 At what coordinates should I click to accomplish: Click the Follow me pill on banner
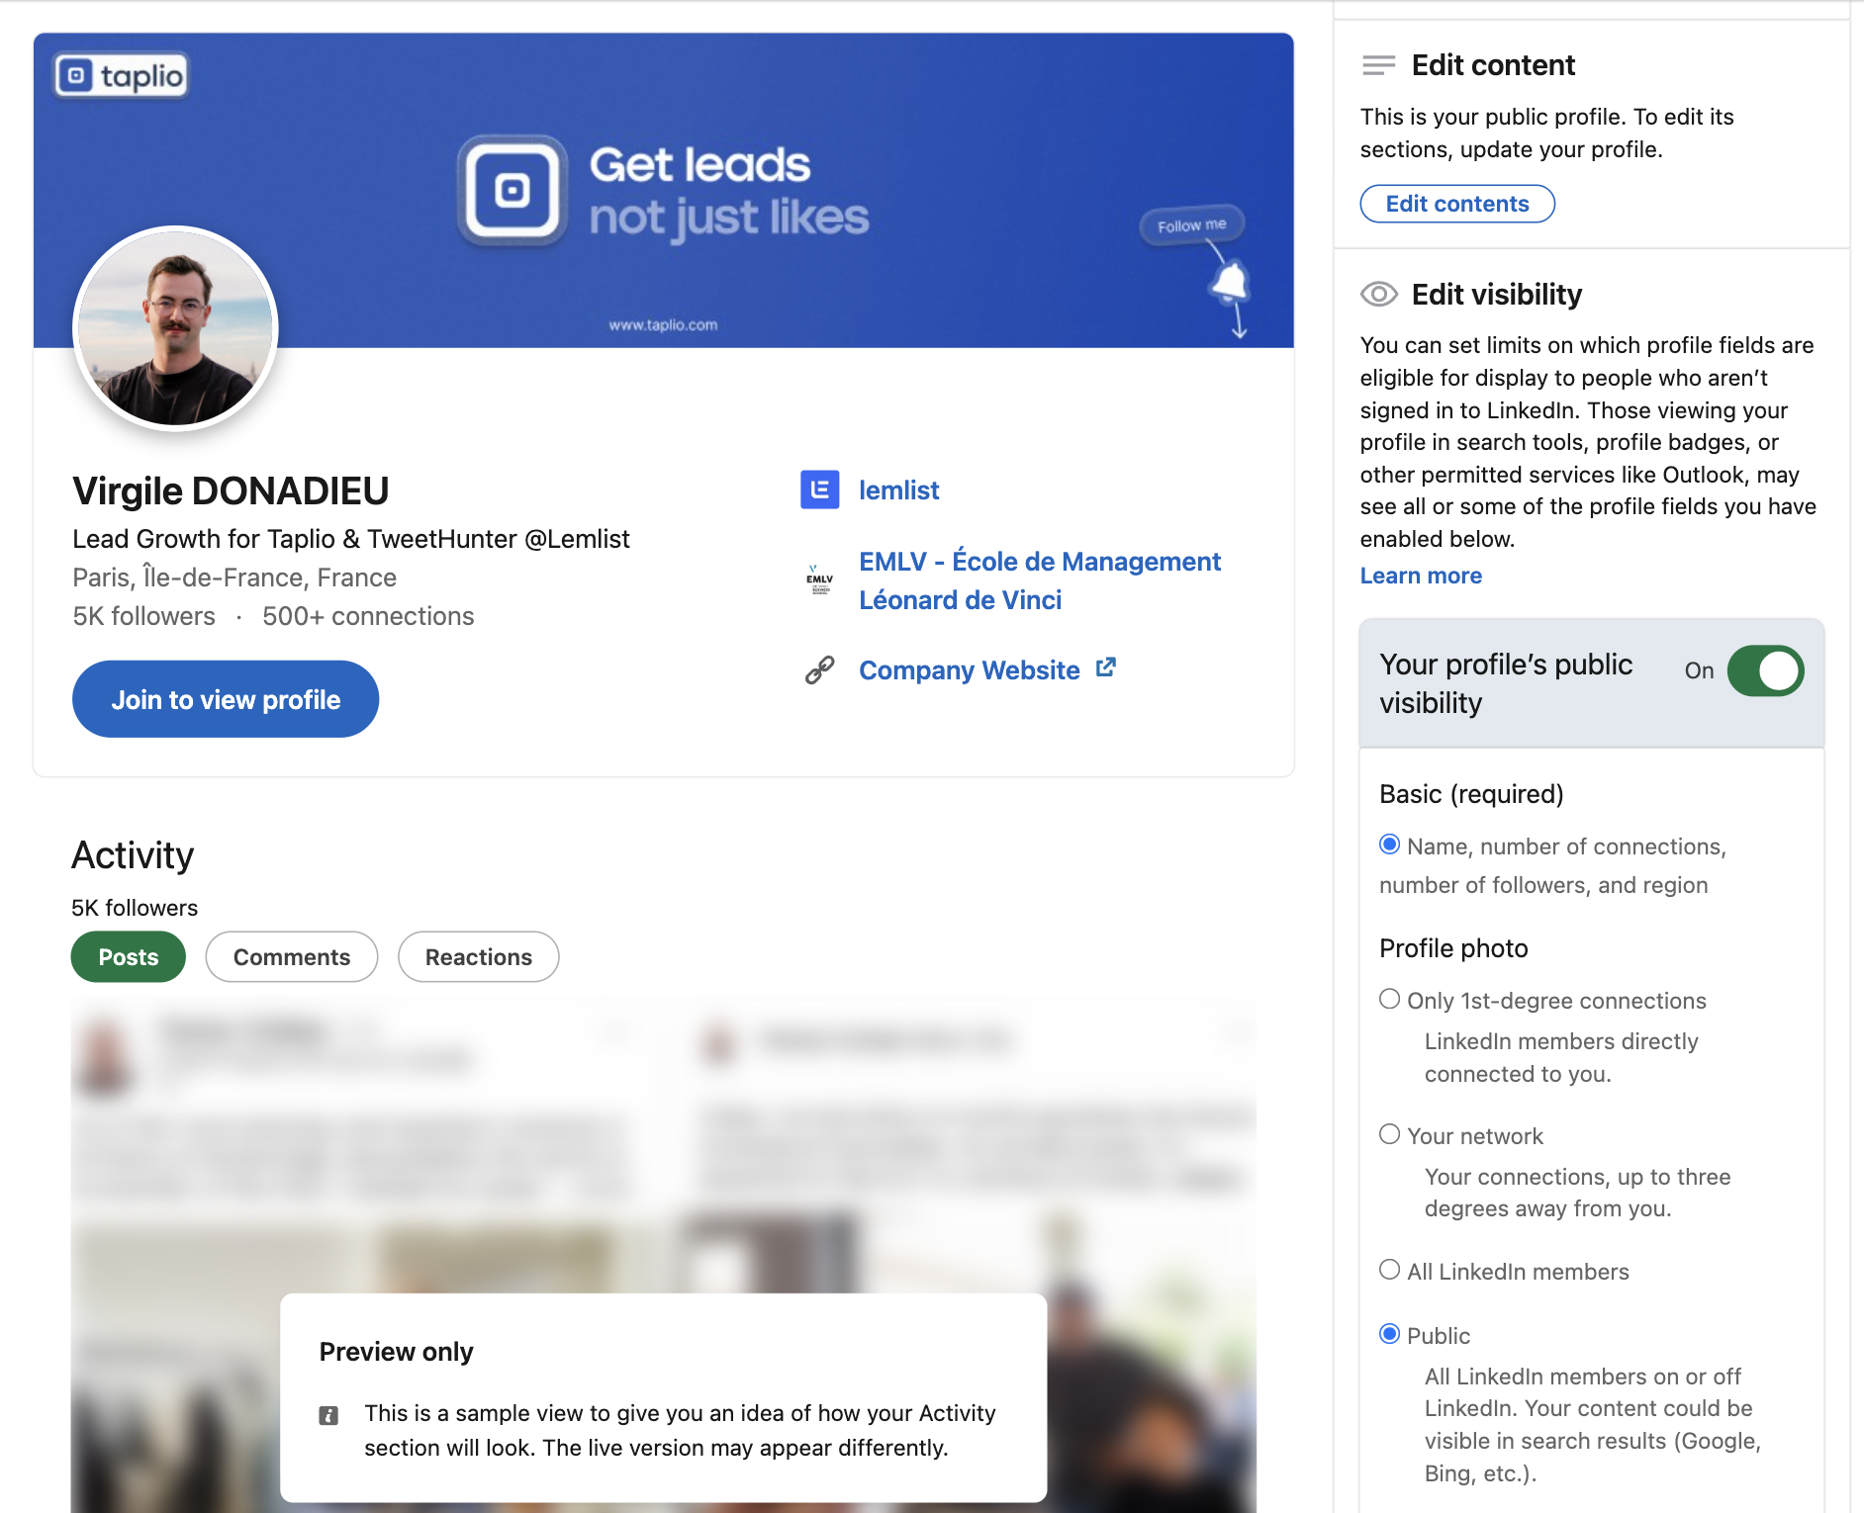[1192, 225]
